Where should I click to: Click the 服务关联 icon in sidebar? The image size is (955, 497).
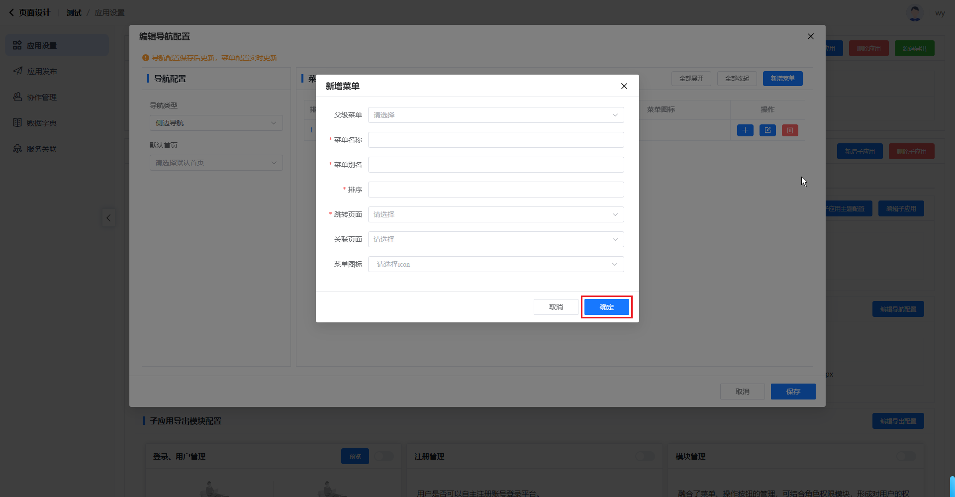[17, 149]
